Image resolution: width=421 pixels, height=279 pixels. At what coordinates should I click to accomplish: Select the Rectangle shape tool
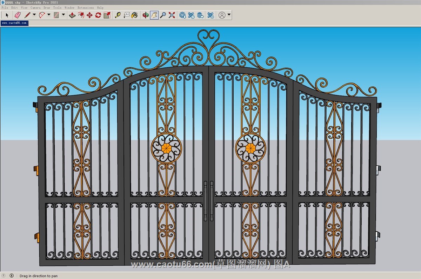(x=56, y=15)
